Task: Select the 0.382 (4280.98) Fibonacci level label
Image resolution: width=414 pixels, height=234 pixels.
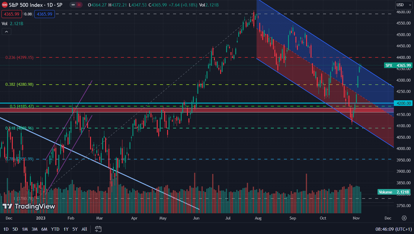Action: click(20, 84)
